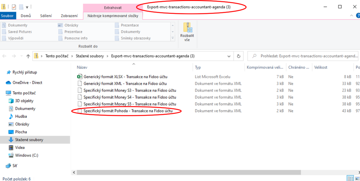Click left arrow of horizontal scrollbar
Screen dimensions: 360x181
pos(74,172)
